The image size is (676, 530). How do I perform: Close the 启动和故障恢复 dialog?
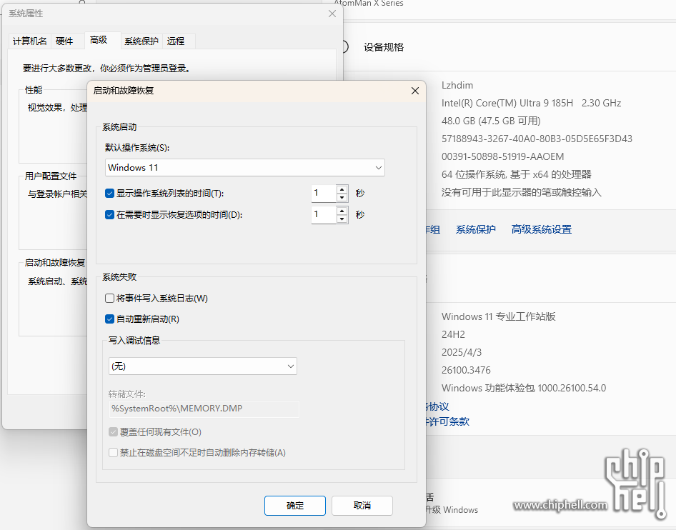click(x=414, y=91)
